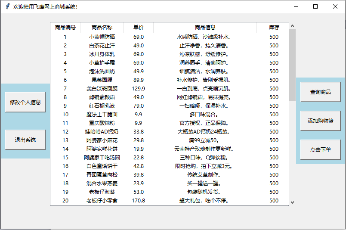Viewport: 346px width, 230px height.
Task: Maximize the 飞鹰网上商城 window
Action: [x=315, y=6]
